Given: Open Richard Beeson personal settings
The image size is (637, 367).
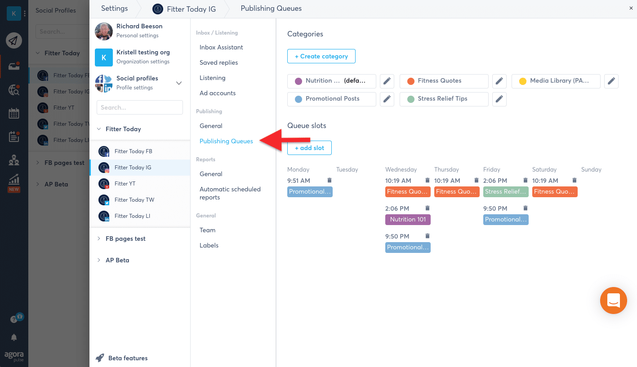Looking at the screenshot, I should coord(140,31).
